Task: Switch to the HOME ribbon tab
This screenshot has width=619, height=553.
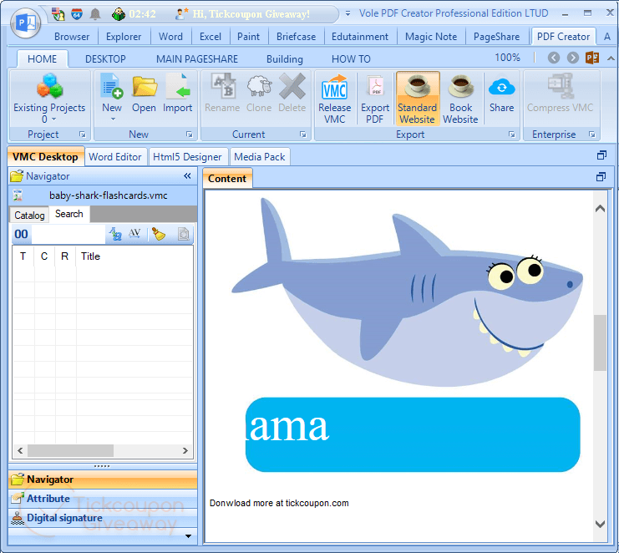Action: [43, 59]
